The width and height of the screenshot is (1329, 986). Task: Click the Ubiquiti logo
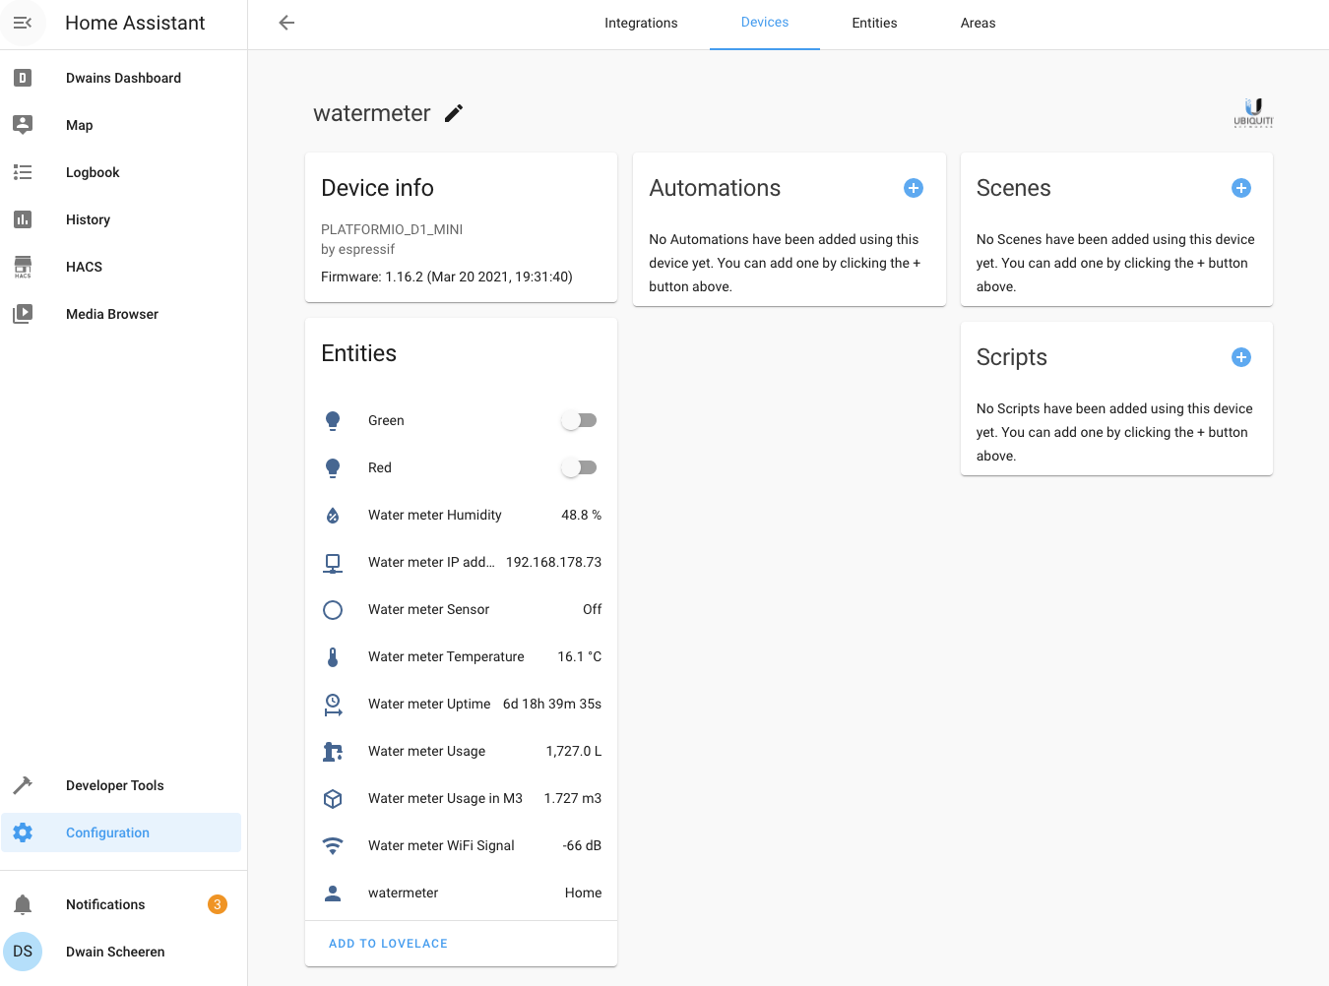[x=1253, y=113]
